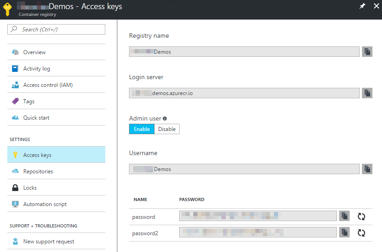Open the Tags section
Screen dimensions: 382x252
coord(56,101)
